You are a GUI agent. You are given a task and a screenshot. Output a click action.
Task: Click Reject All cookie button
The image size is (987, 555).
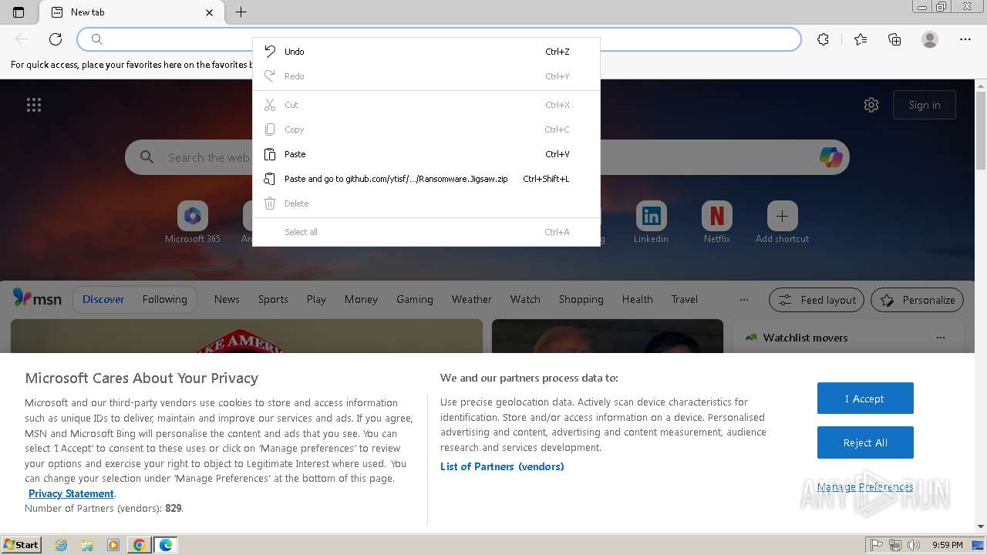click(865, 442)
